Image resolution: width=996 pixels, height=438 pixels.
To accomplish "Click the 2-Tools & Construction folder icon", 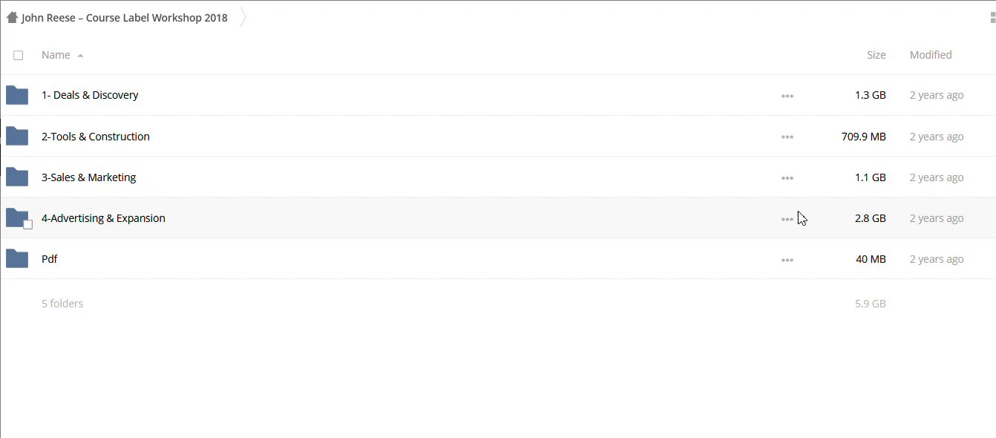I will pos(17,137).
